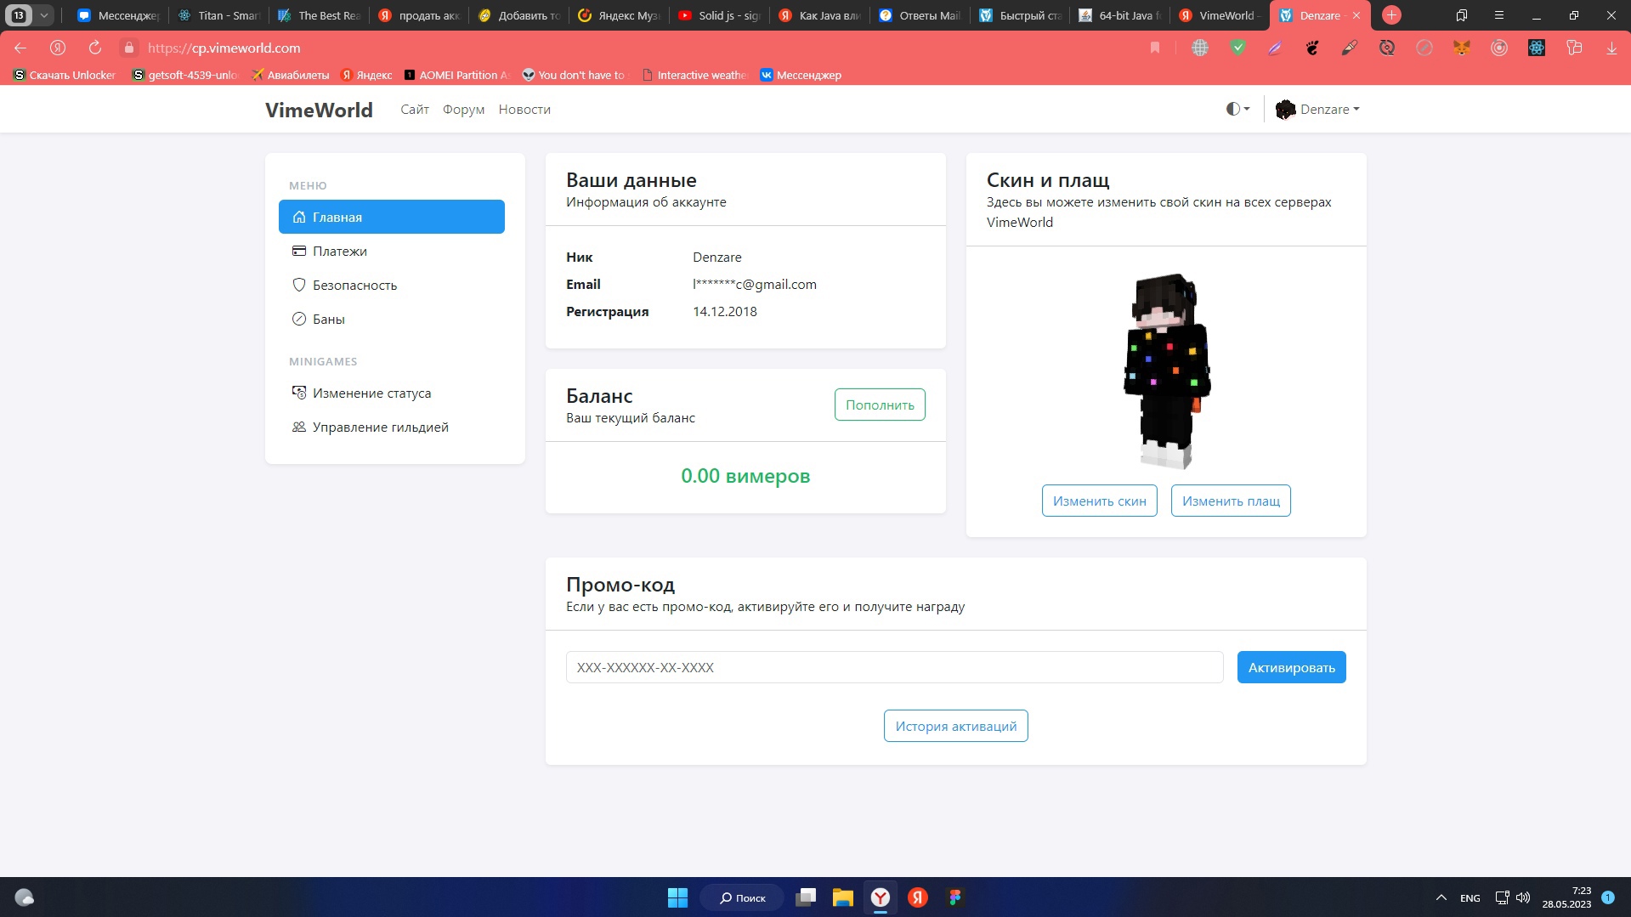Go to the Сайт link

415,109
